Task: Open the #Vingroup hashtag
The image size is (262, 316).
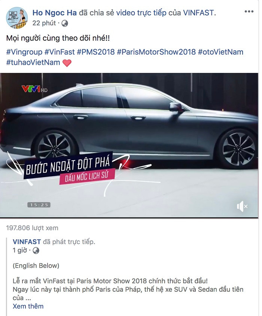Action: (x=24, y=52)
